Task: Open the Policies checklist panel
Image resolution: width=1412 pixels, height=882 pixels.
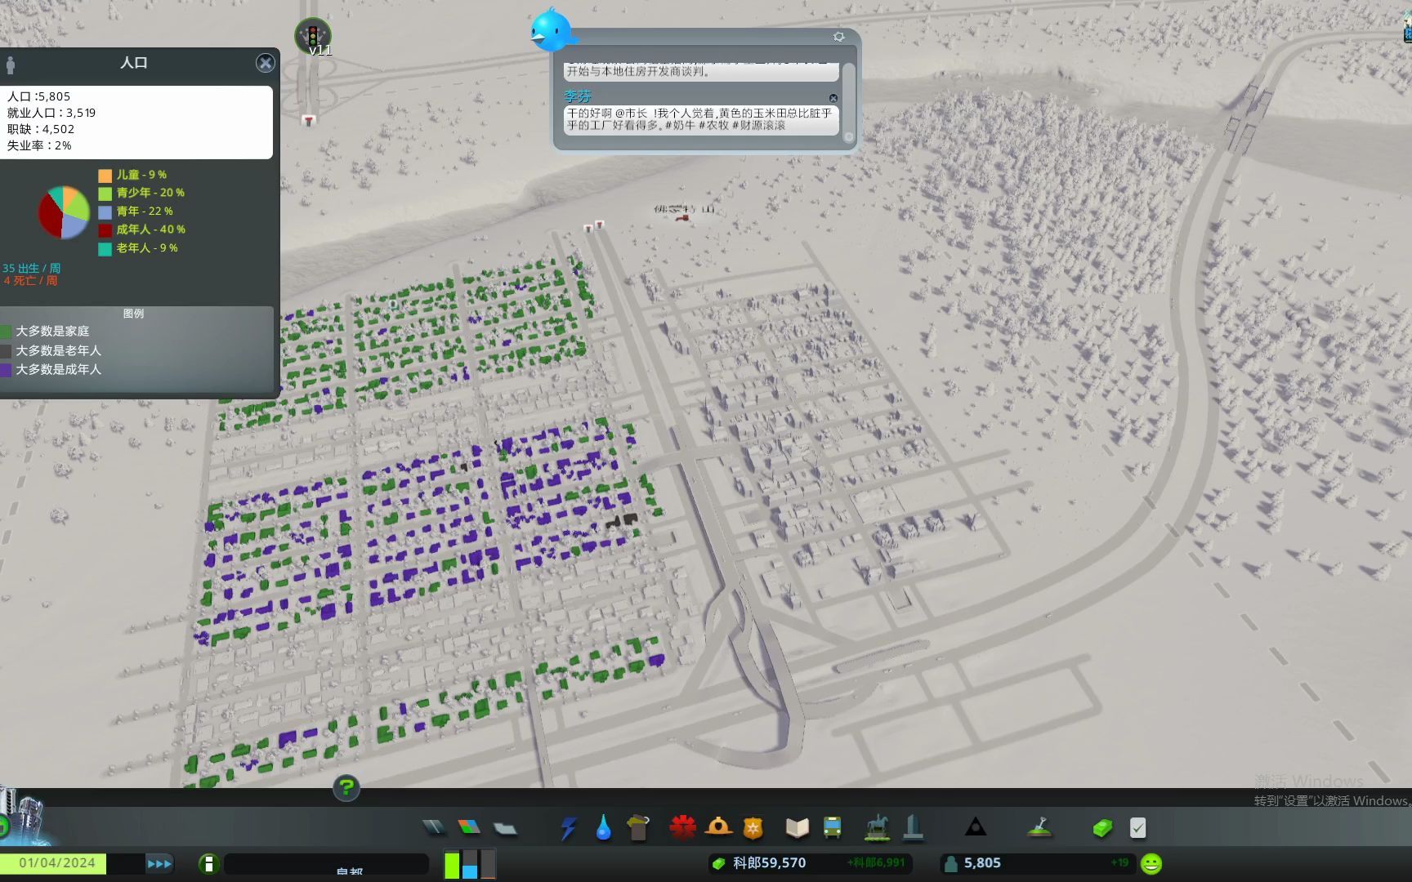Action: point(1137,828)
